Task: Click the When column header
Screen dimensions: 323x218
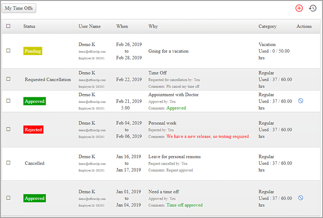Action: pyautogui.click(x=122, y=27)
